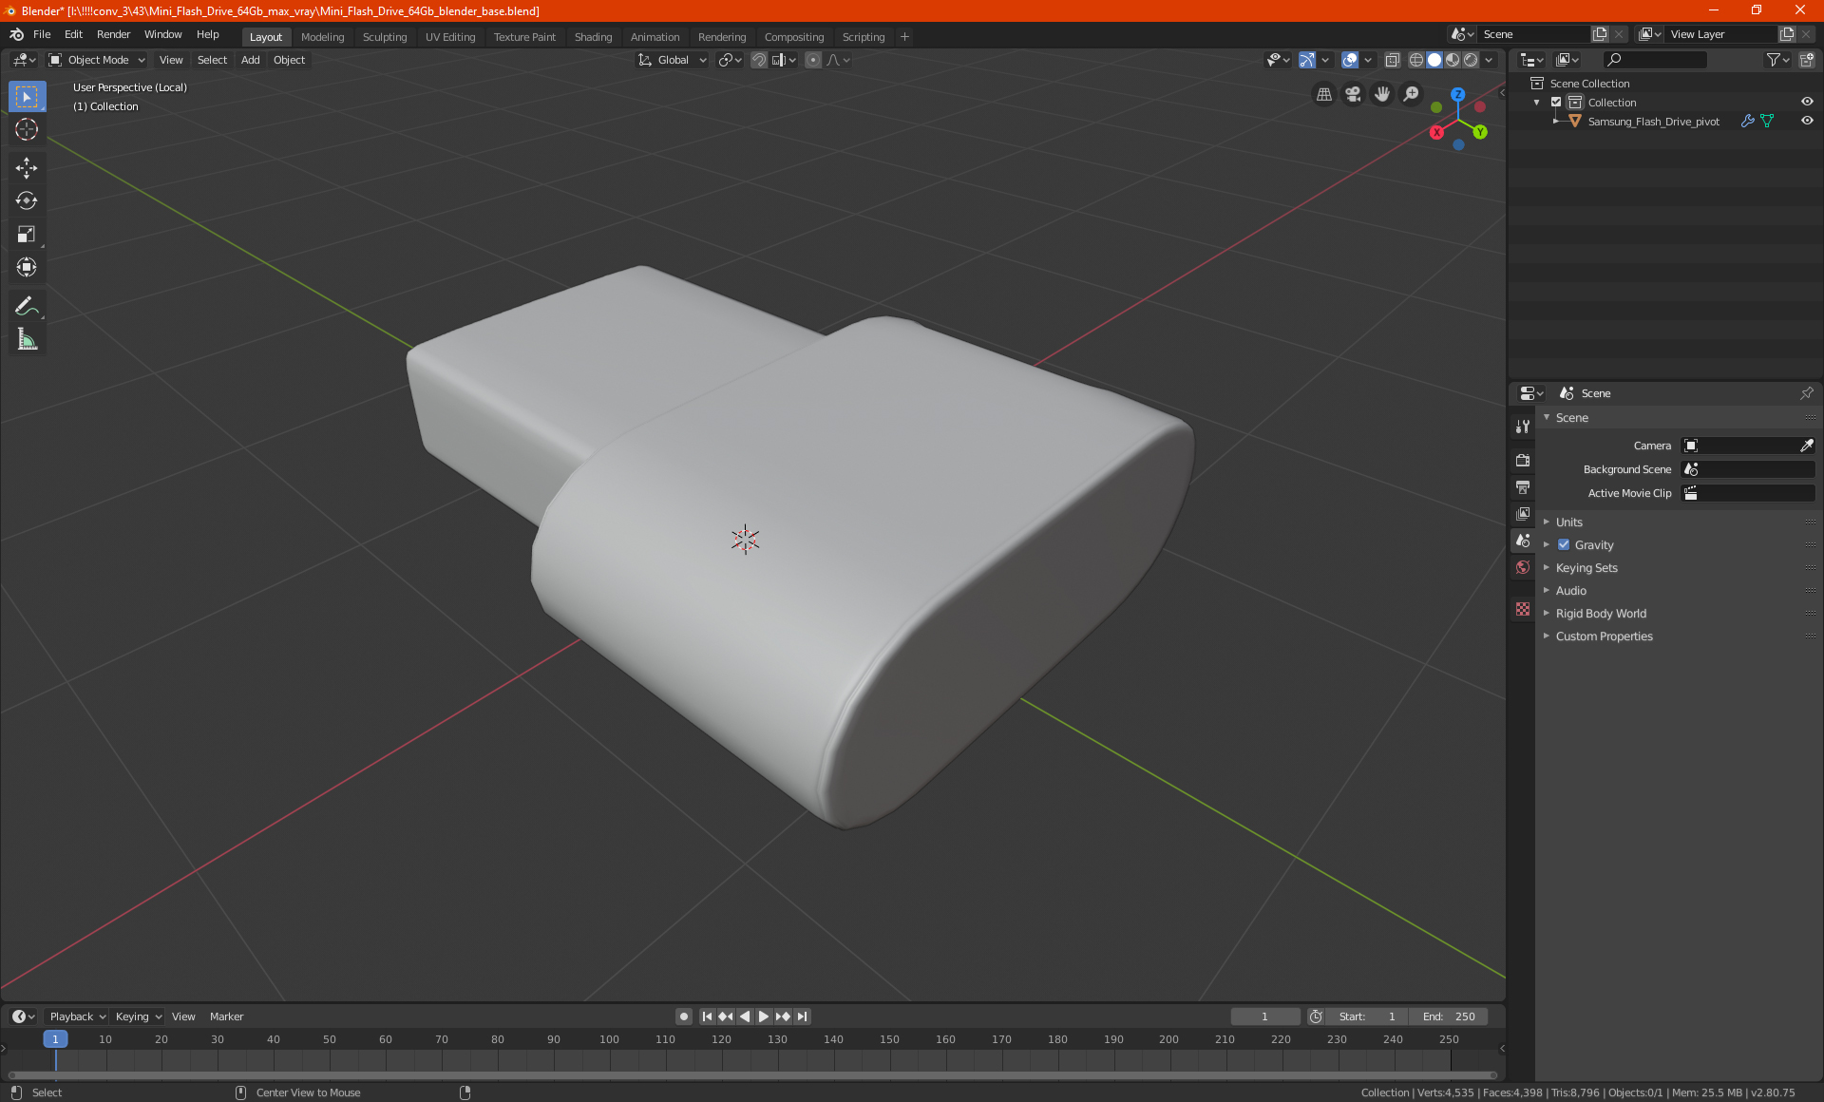This screenshot has width=1824, height=1102.
Task: Expand the Units panel
Action: click(1568, 522)
